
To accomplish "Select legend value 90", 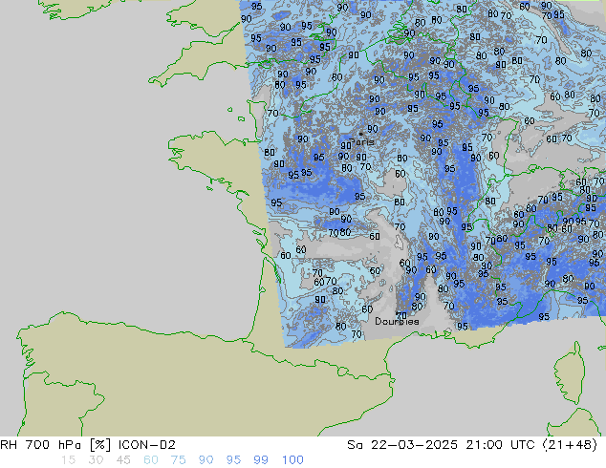I will [206, 460].
